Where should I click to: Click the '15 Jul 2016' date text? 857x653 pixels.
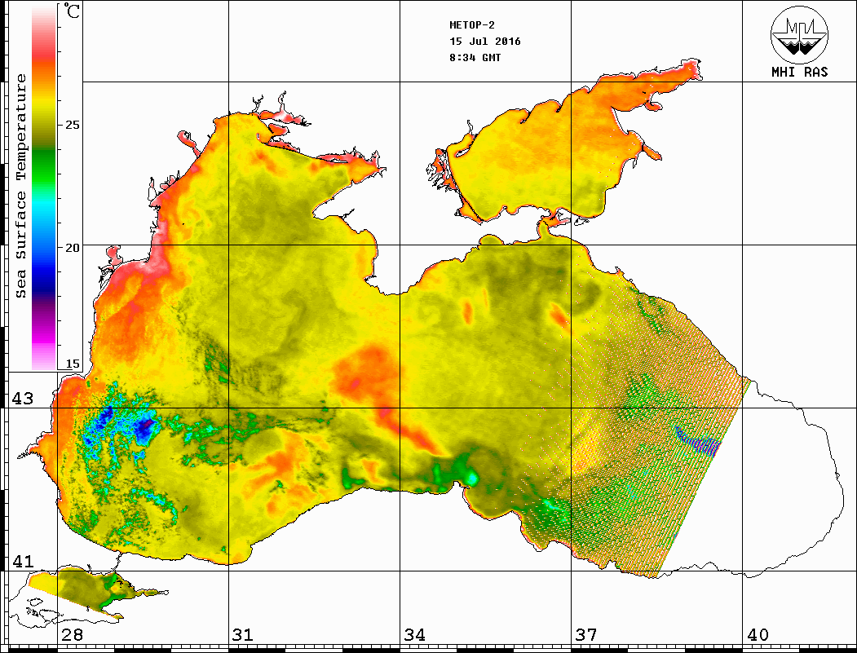point(485,42)
